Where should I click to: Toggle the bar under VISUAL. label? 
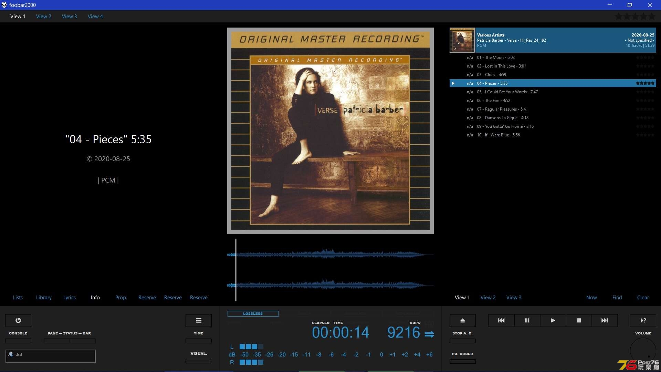pyautogui.click(x=199, y=361)
